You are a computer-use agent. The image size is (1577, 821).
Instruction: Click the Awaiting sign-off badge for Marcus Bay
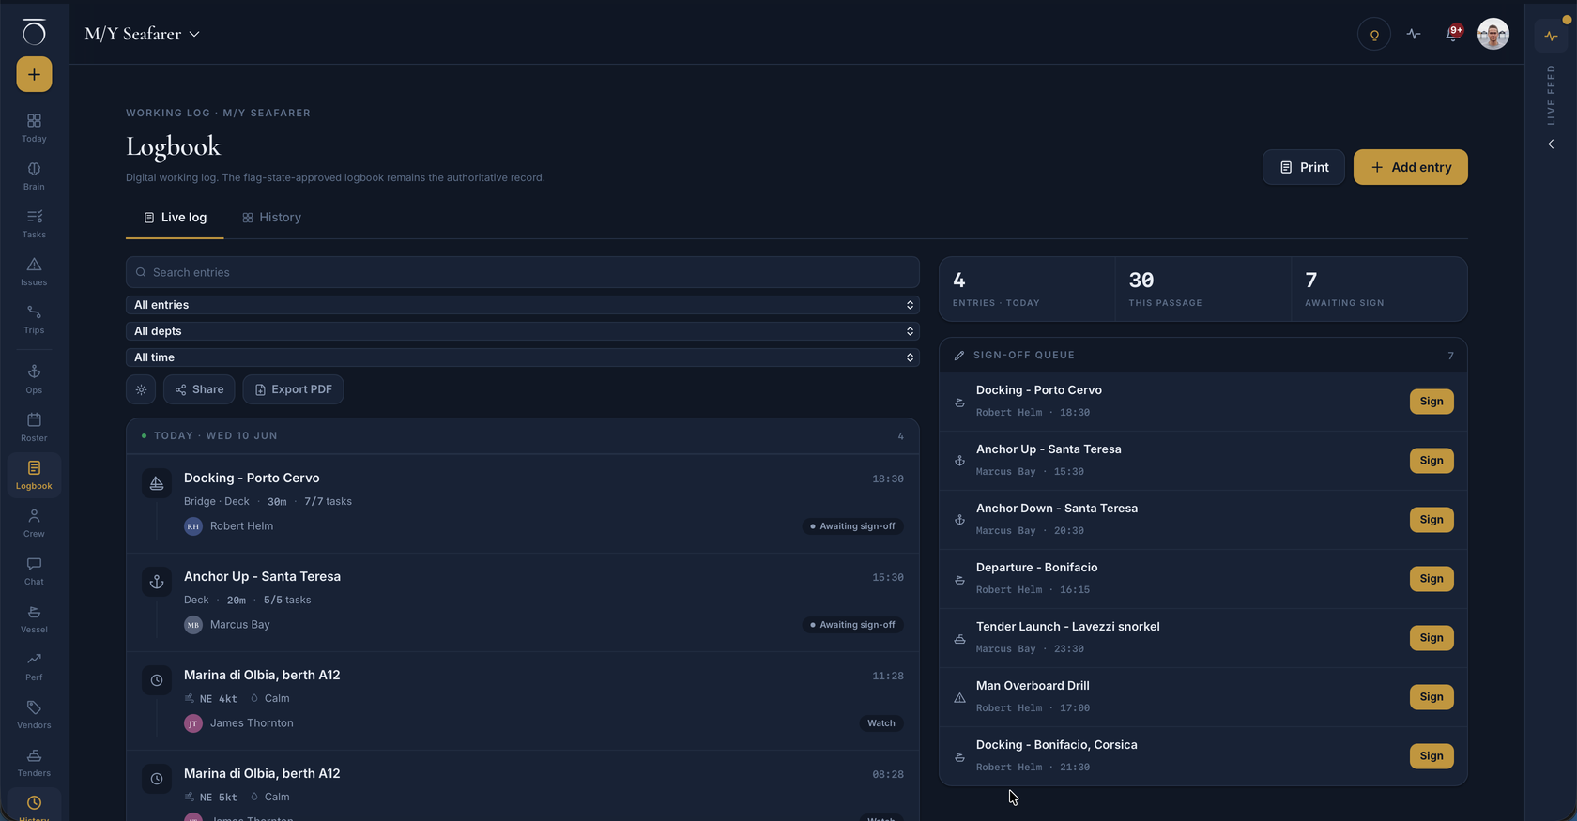pos(852,625)
